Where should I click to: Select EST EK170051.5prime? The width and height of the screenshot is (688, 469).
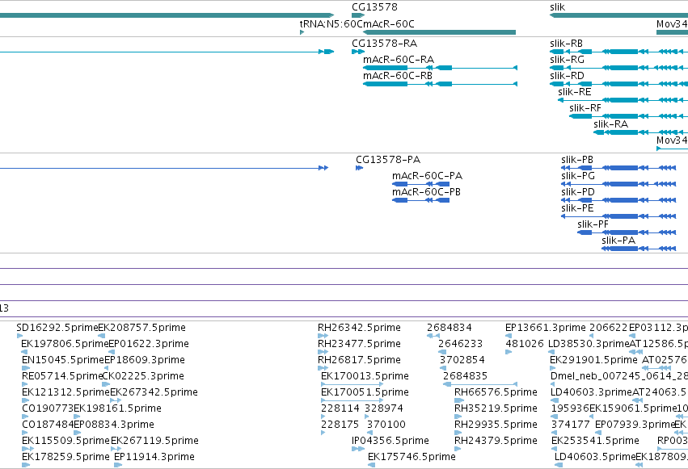(x=365, y=392)
